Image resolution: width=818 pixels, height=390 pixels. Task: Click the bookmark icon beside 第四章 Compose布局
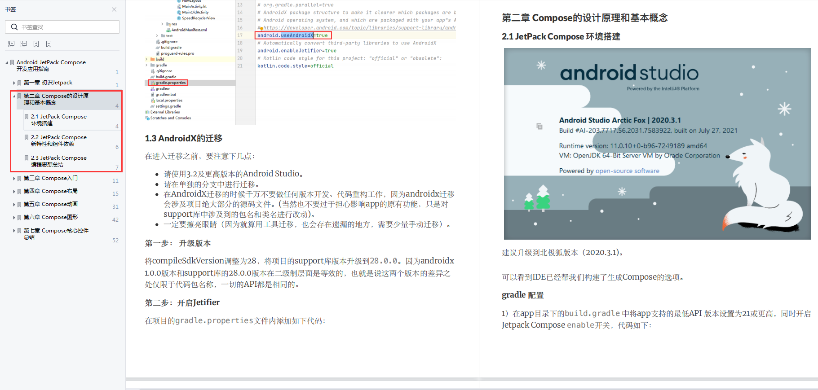click(19, 192)
